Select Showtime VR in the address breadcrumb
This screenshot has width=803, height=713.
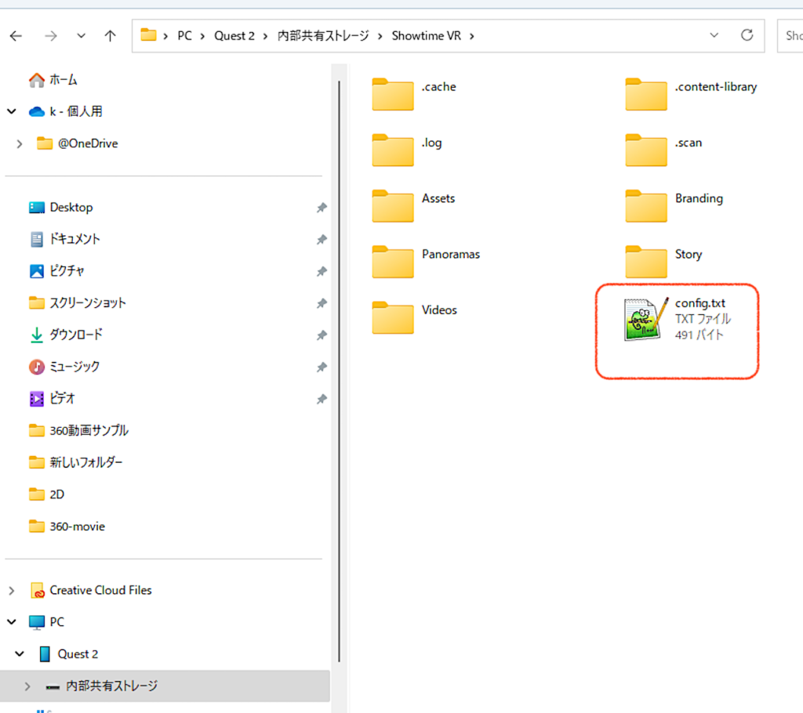[426, 36]
